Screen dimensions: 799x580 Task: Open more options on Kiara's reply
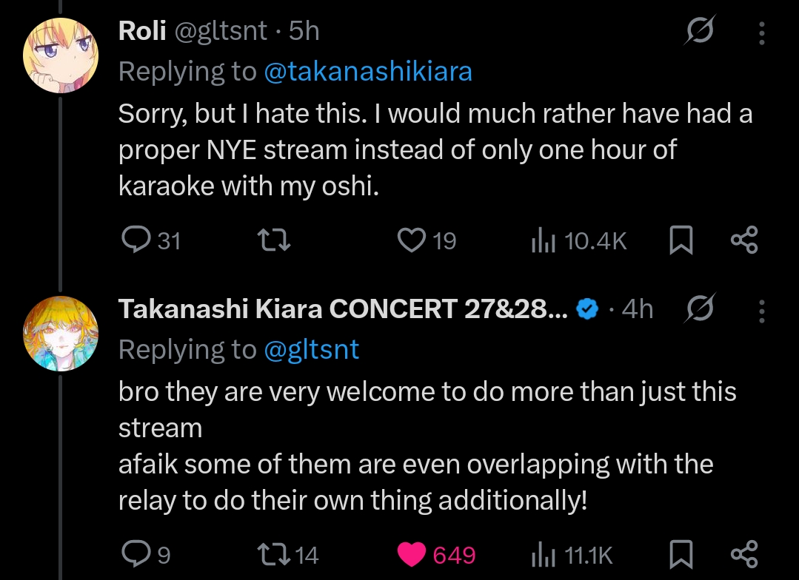point(763,310)
